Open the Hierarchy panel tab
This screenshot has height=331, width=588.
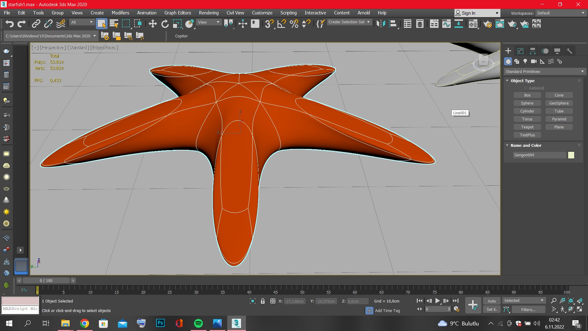[533, 51]
